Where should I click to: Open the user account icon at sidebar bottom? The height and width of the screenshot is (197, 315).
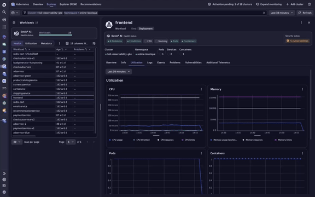(4, 192)
